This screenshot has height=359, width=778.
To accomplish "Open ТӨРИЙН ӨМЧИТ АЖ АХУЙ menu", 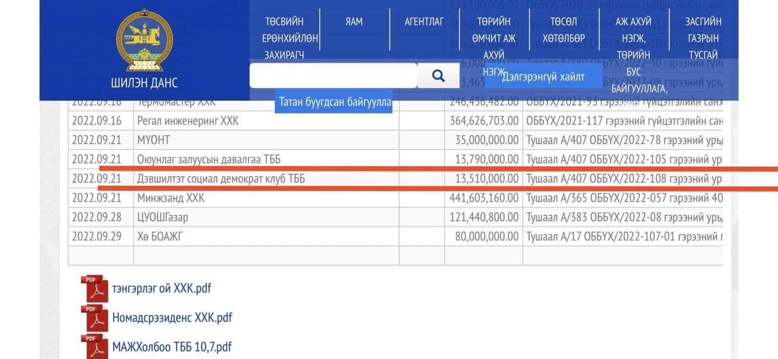I will [x=494, y=38].
